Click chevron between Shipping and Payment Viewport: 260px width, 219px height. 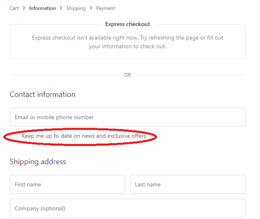click(x=91, y=8)
